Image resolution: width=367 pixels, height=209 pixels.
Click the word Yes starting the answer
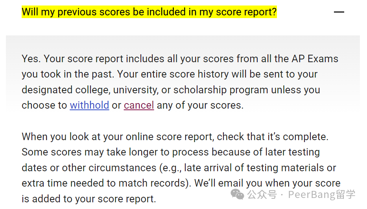click(31, 59)
